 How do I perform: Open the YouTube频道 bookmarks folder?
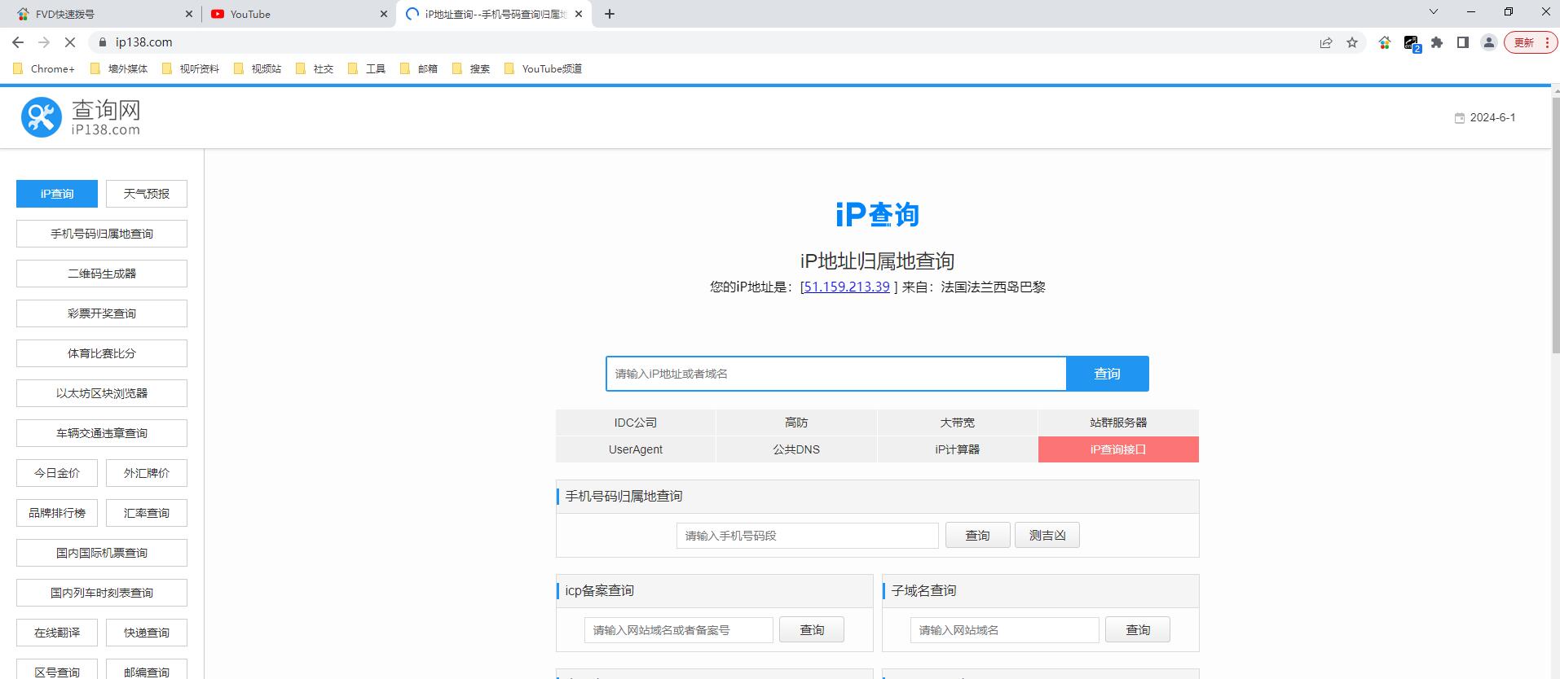tap(544, 69)
